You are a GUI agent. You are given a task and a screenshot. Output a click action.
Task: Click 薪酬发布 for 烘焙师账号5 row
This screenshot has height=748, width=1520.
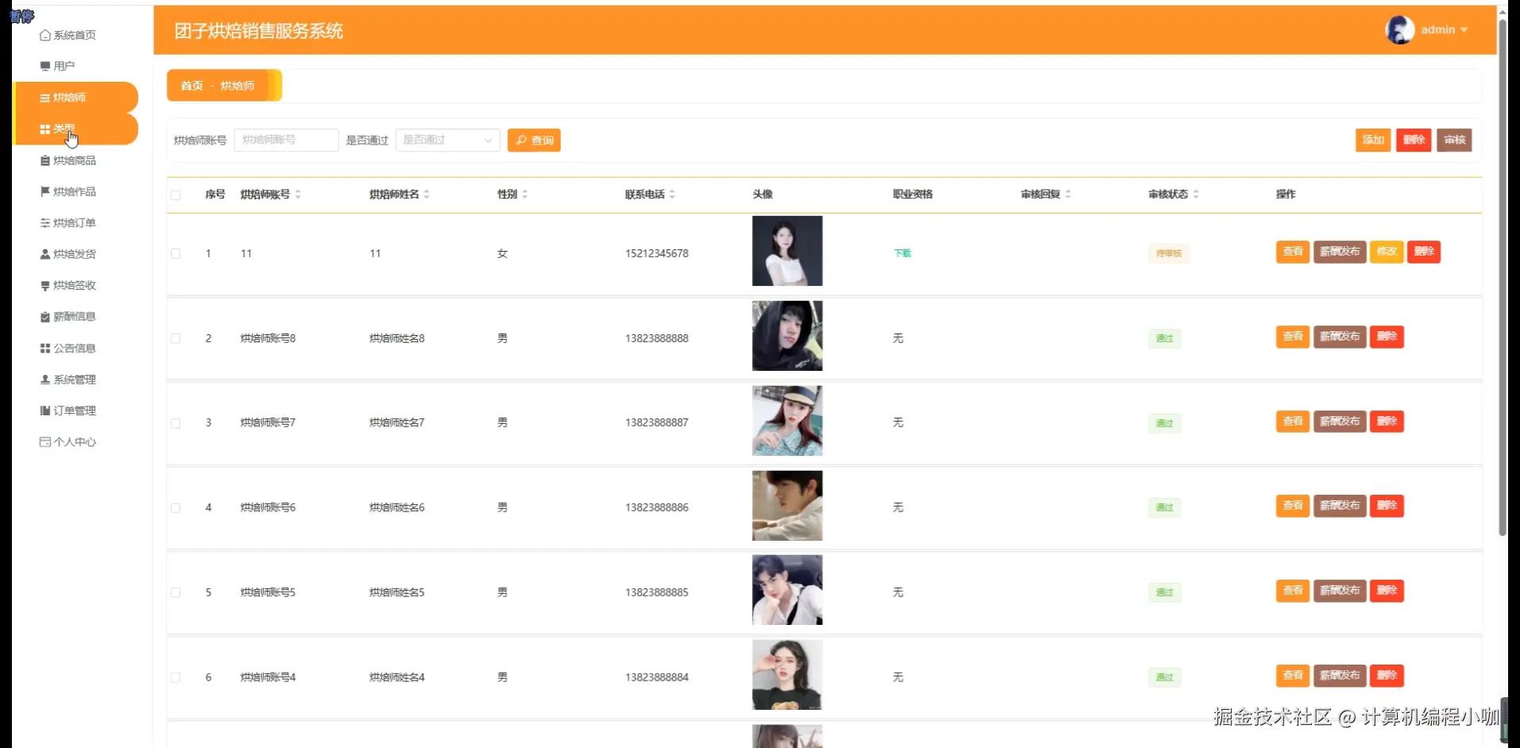(1340, 591)
